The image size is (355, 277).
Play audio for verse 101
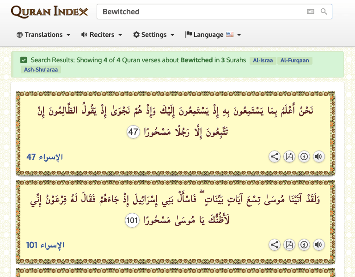point(318,245)
